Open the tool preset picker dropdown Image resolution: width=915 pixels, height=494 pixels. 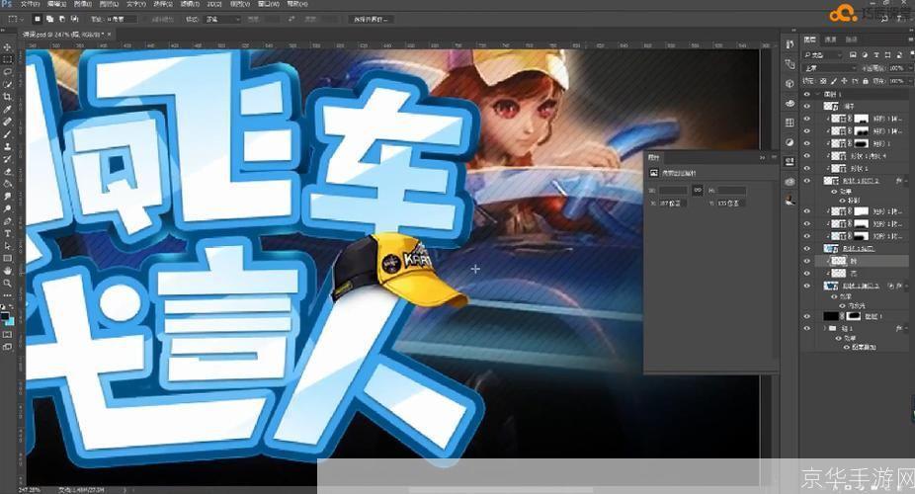(x=16, y=19)
